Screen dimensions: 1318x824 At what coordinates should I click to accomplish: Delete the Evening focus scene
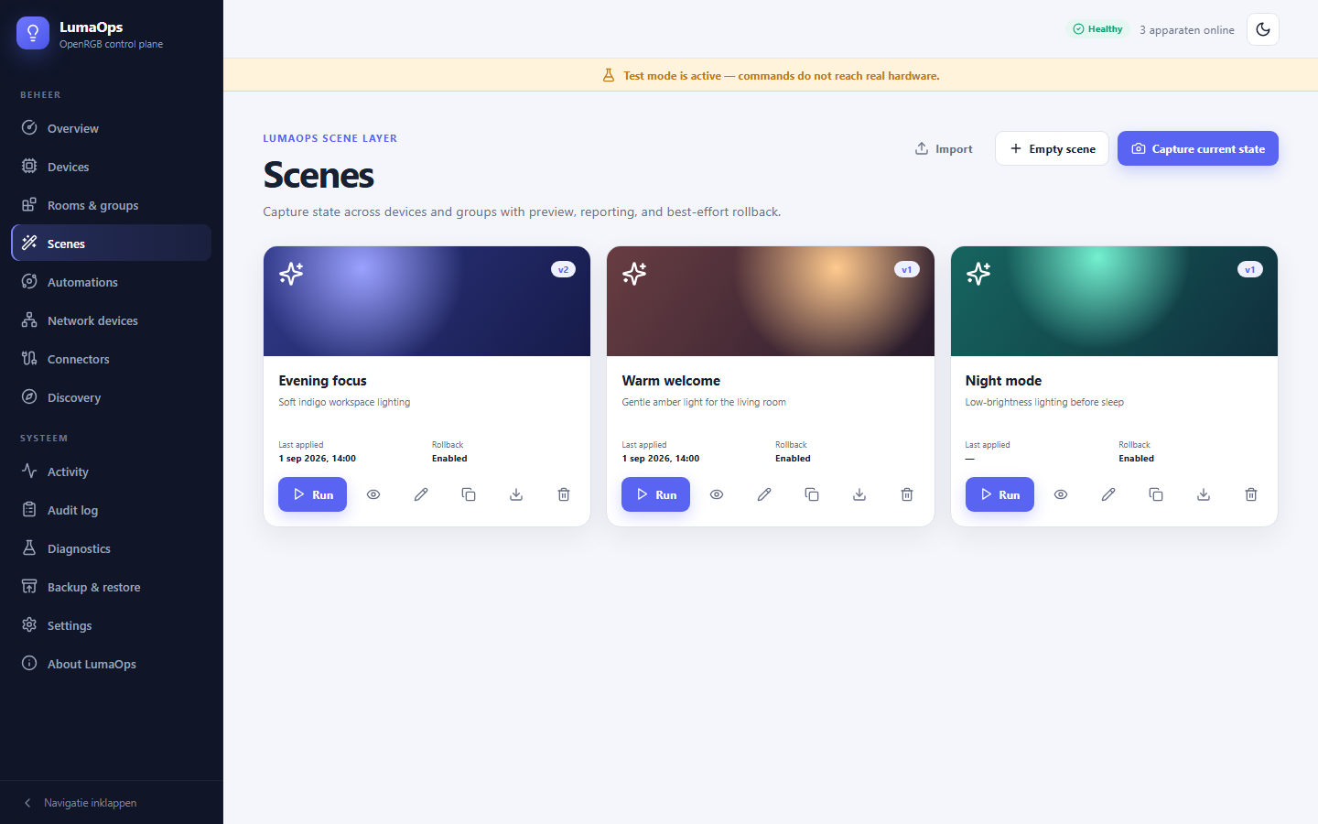coord(564,494)
